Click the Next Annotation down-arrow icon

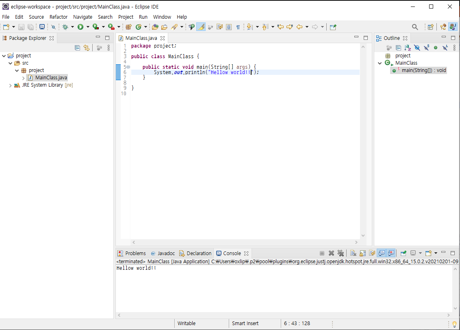pyautogui.click(x=250, y=27)
